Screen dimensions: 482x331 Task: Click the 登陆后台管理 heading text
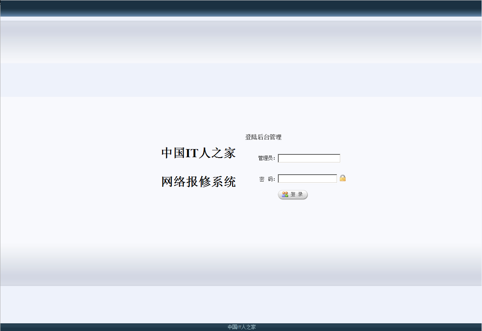263,137
